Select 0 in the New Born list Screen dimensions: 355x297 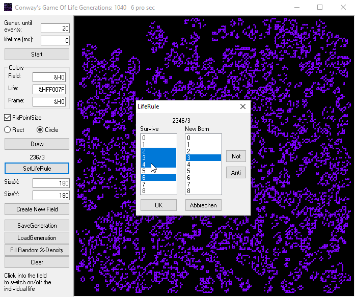coord(203,138)
